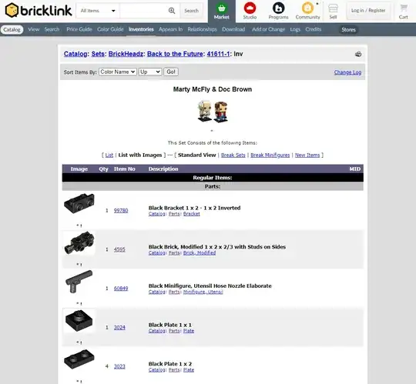
Task: Open the View menu item
Action: 34,29
